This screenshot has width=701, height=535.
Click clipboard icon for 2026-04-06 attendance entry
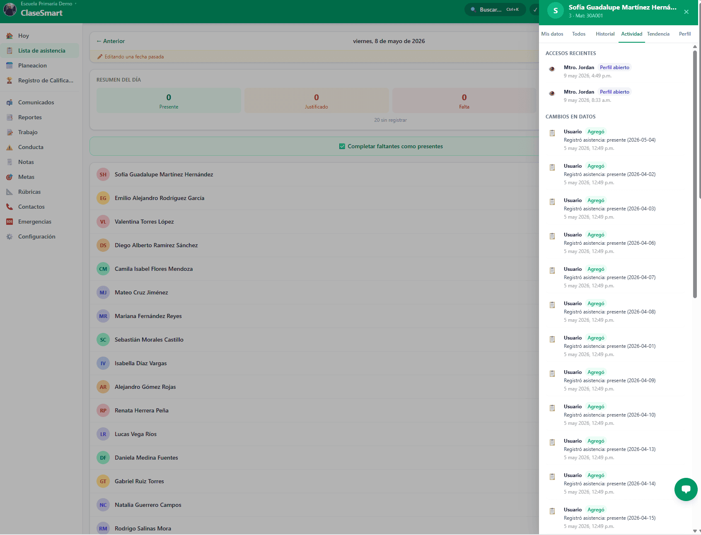pos(552,236)
